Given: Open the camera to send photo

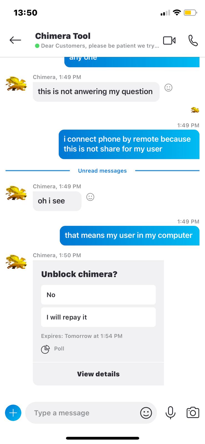Looking at the screenshot, I should (193, 413).
